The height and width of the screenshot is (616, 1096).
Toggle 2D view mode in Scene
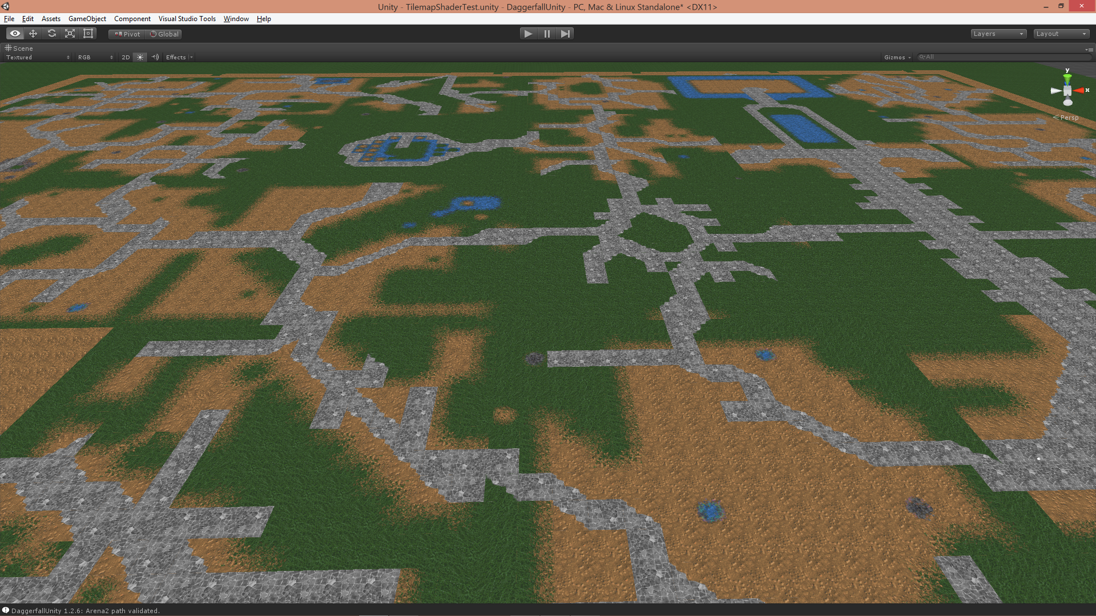click(x=126, y=57)
